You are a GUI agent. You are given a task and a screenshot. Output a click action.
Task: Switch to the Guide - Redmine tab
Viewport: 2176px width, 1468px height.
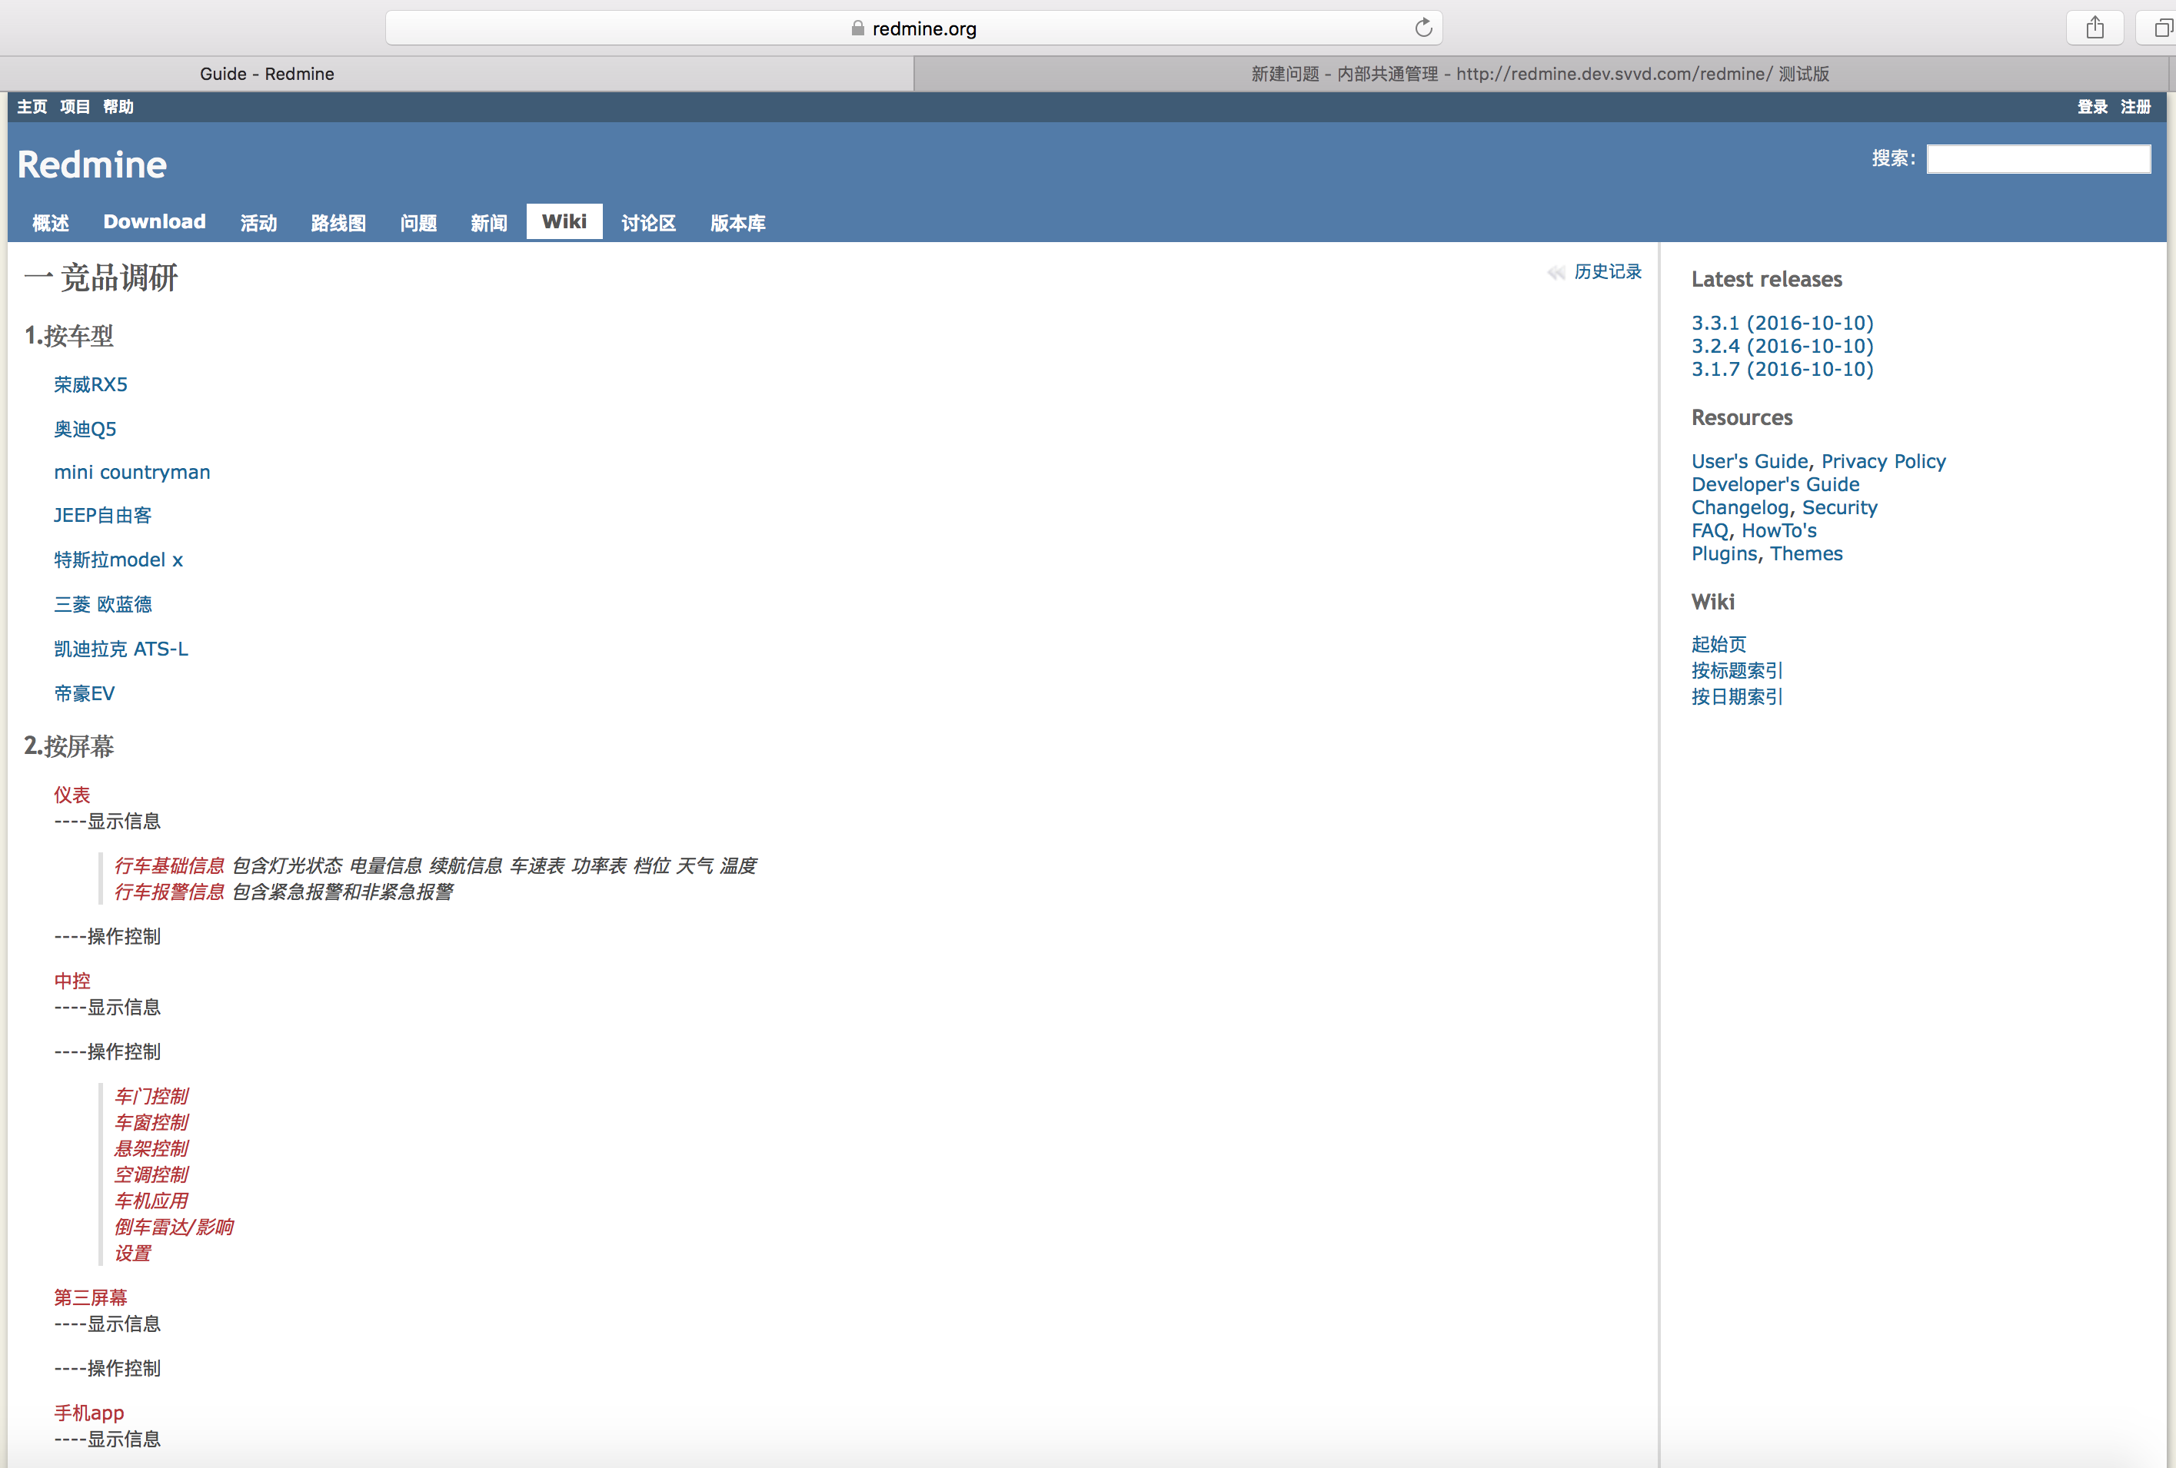(457, 74)
